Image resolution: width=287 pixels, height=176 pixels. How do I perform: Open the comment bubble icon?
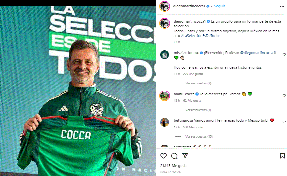click(174, 156)
